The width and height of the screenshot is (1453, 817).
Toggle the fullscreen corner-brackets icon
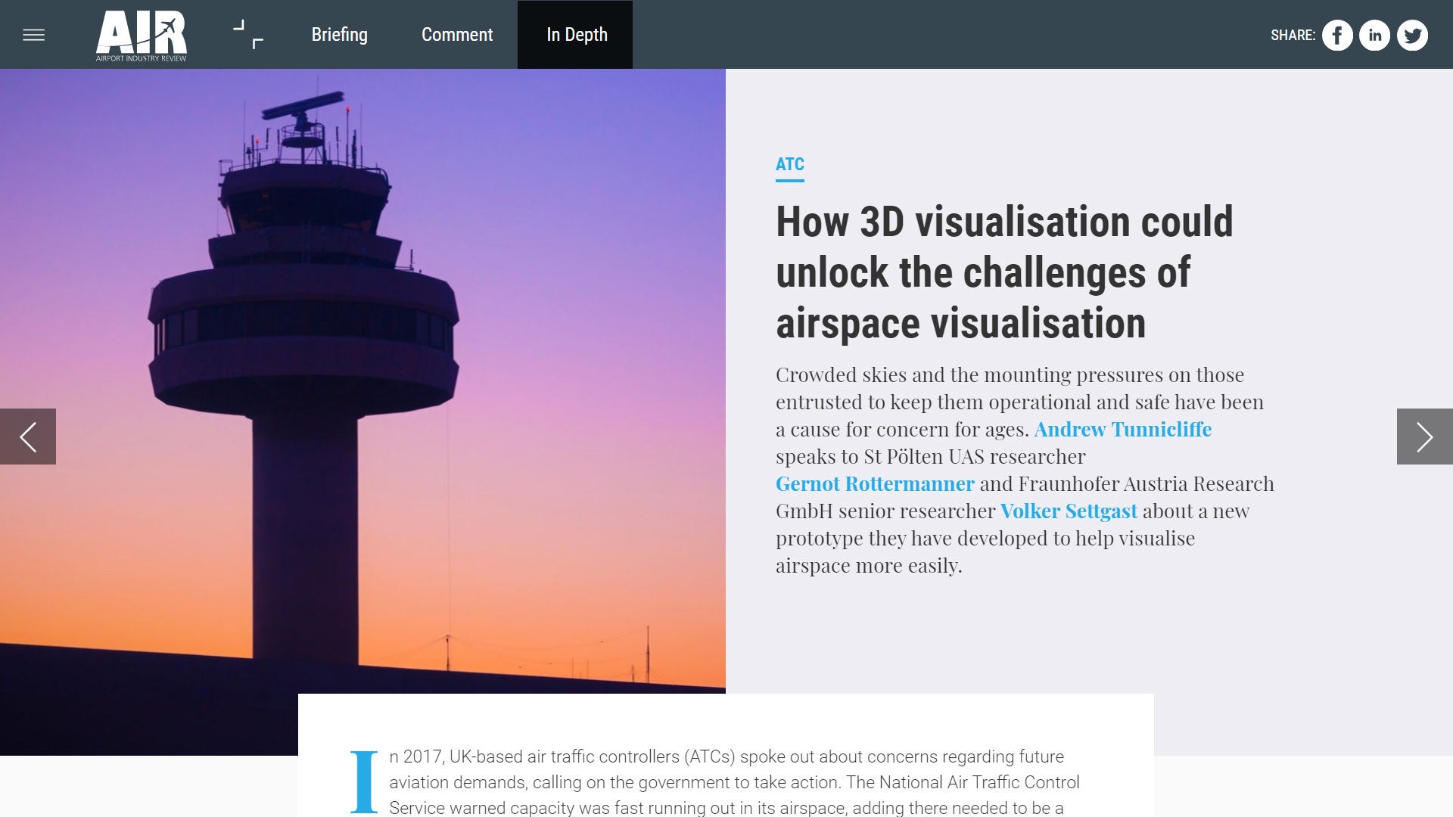click(248, 35)
